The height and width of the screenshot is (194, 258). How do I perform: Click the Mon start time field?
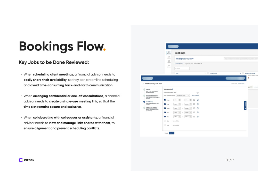[x=177, y=100]
